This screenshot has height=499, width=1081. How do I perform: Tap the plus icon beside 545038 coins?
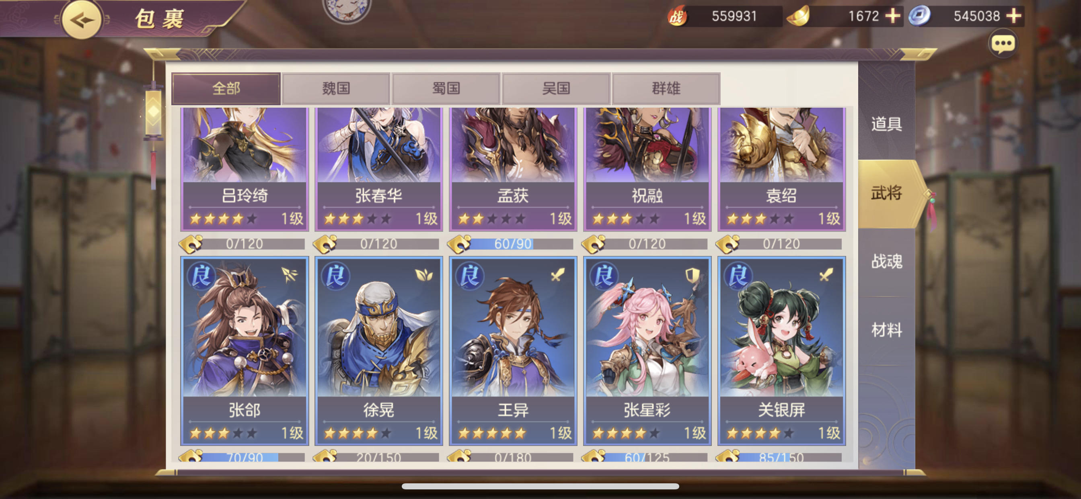1013,16
